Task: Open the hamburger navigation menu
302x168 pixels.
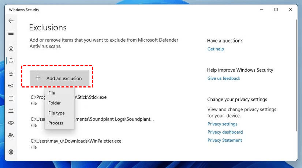Action: pos(11,33)
